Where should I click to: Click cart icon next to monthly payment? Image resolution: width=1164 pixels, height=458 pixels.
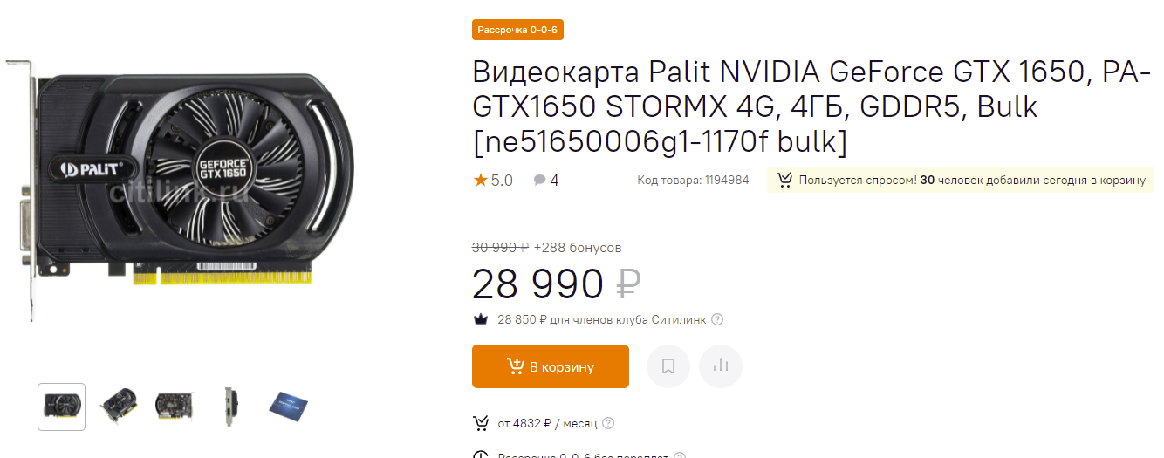481,423
